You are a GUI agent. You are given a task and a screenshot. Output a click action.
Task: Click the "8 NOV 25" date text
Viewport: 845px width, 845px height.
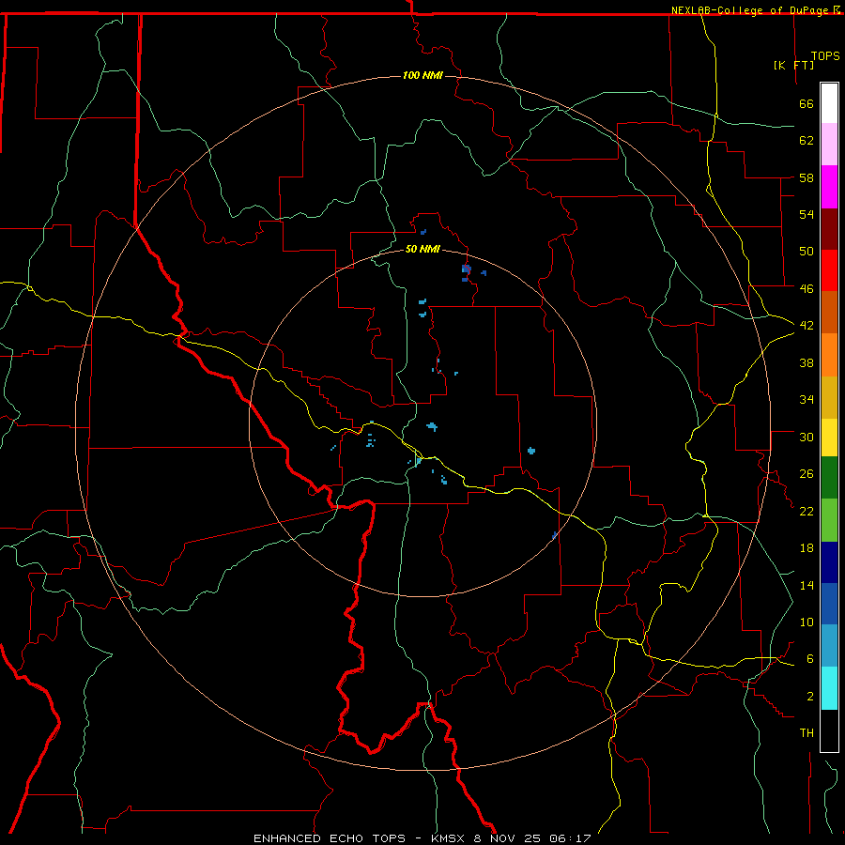tap(508, 838)
